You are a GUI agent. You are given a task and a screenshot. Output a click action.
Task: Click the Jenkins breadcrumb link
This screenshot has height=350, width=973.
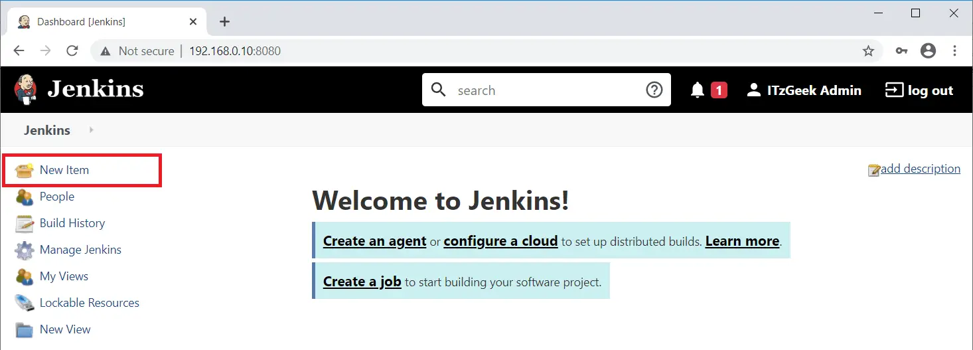47,130
